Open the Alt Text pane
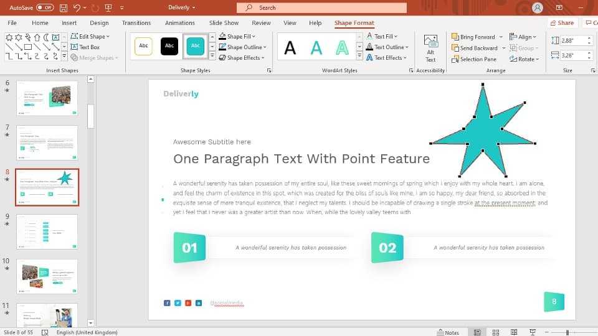 point(430,48)
